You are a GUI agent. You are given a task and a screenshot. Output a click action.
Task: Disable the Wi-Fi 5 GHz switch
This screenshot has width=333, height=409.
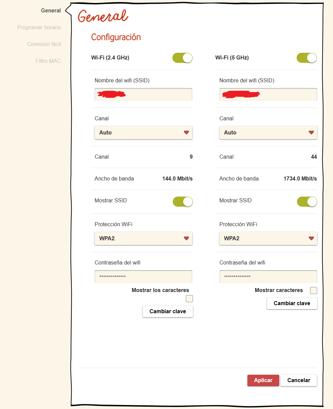(x=307, y=58)
